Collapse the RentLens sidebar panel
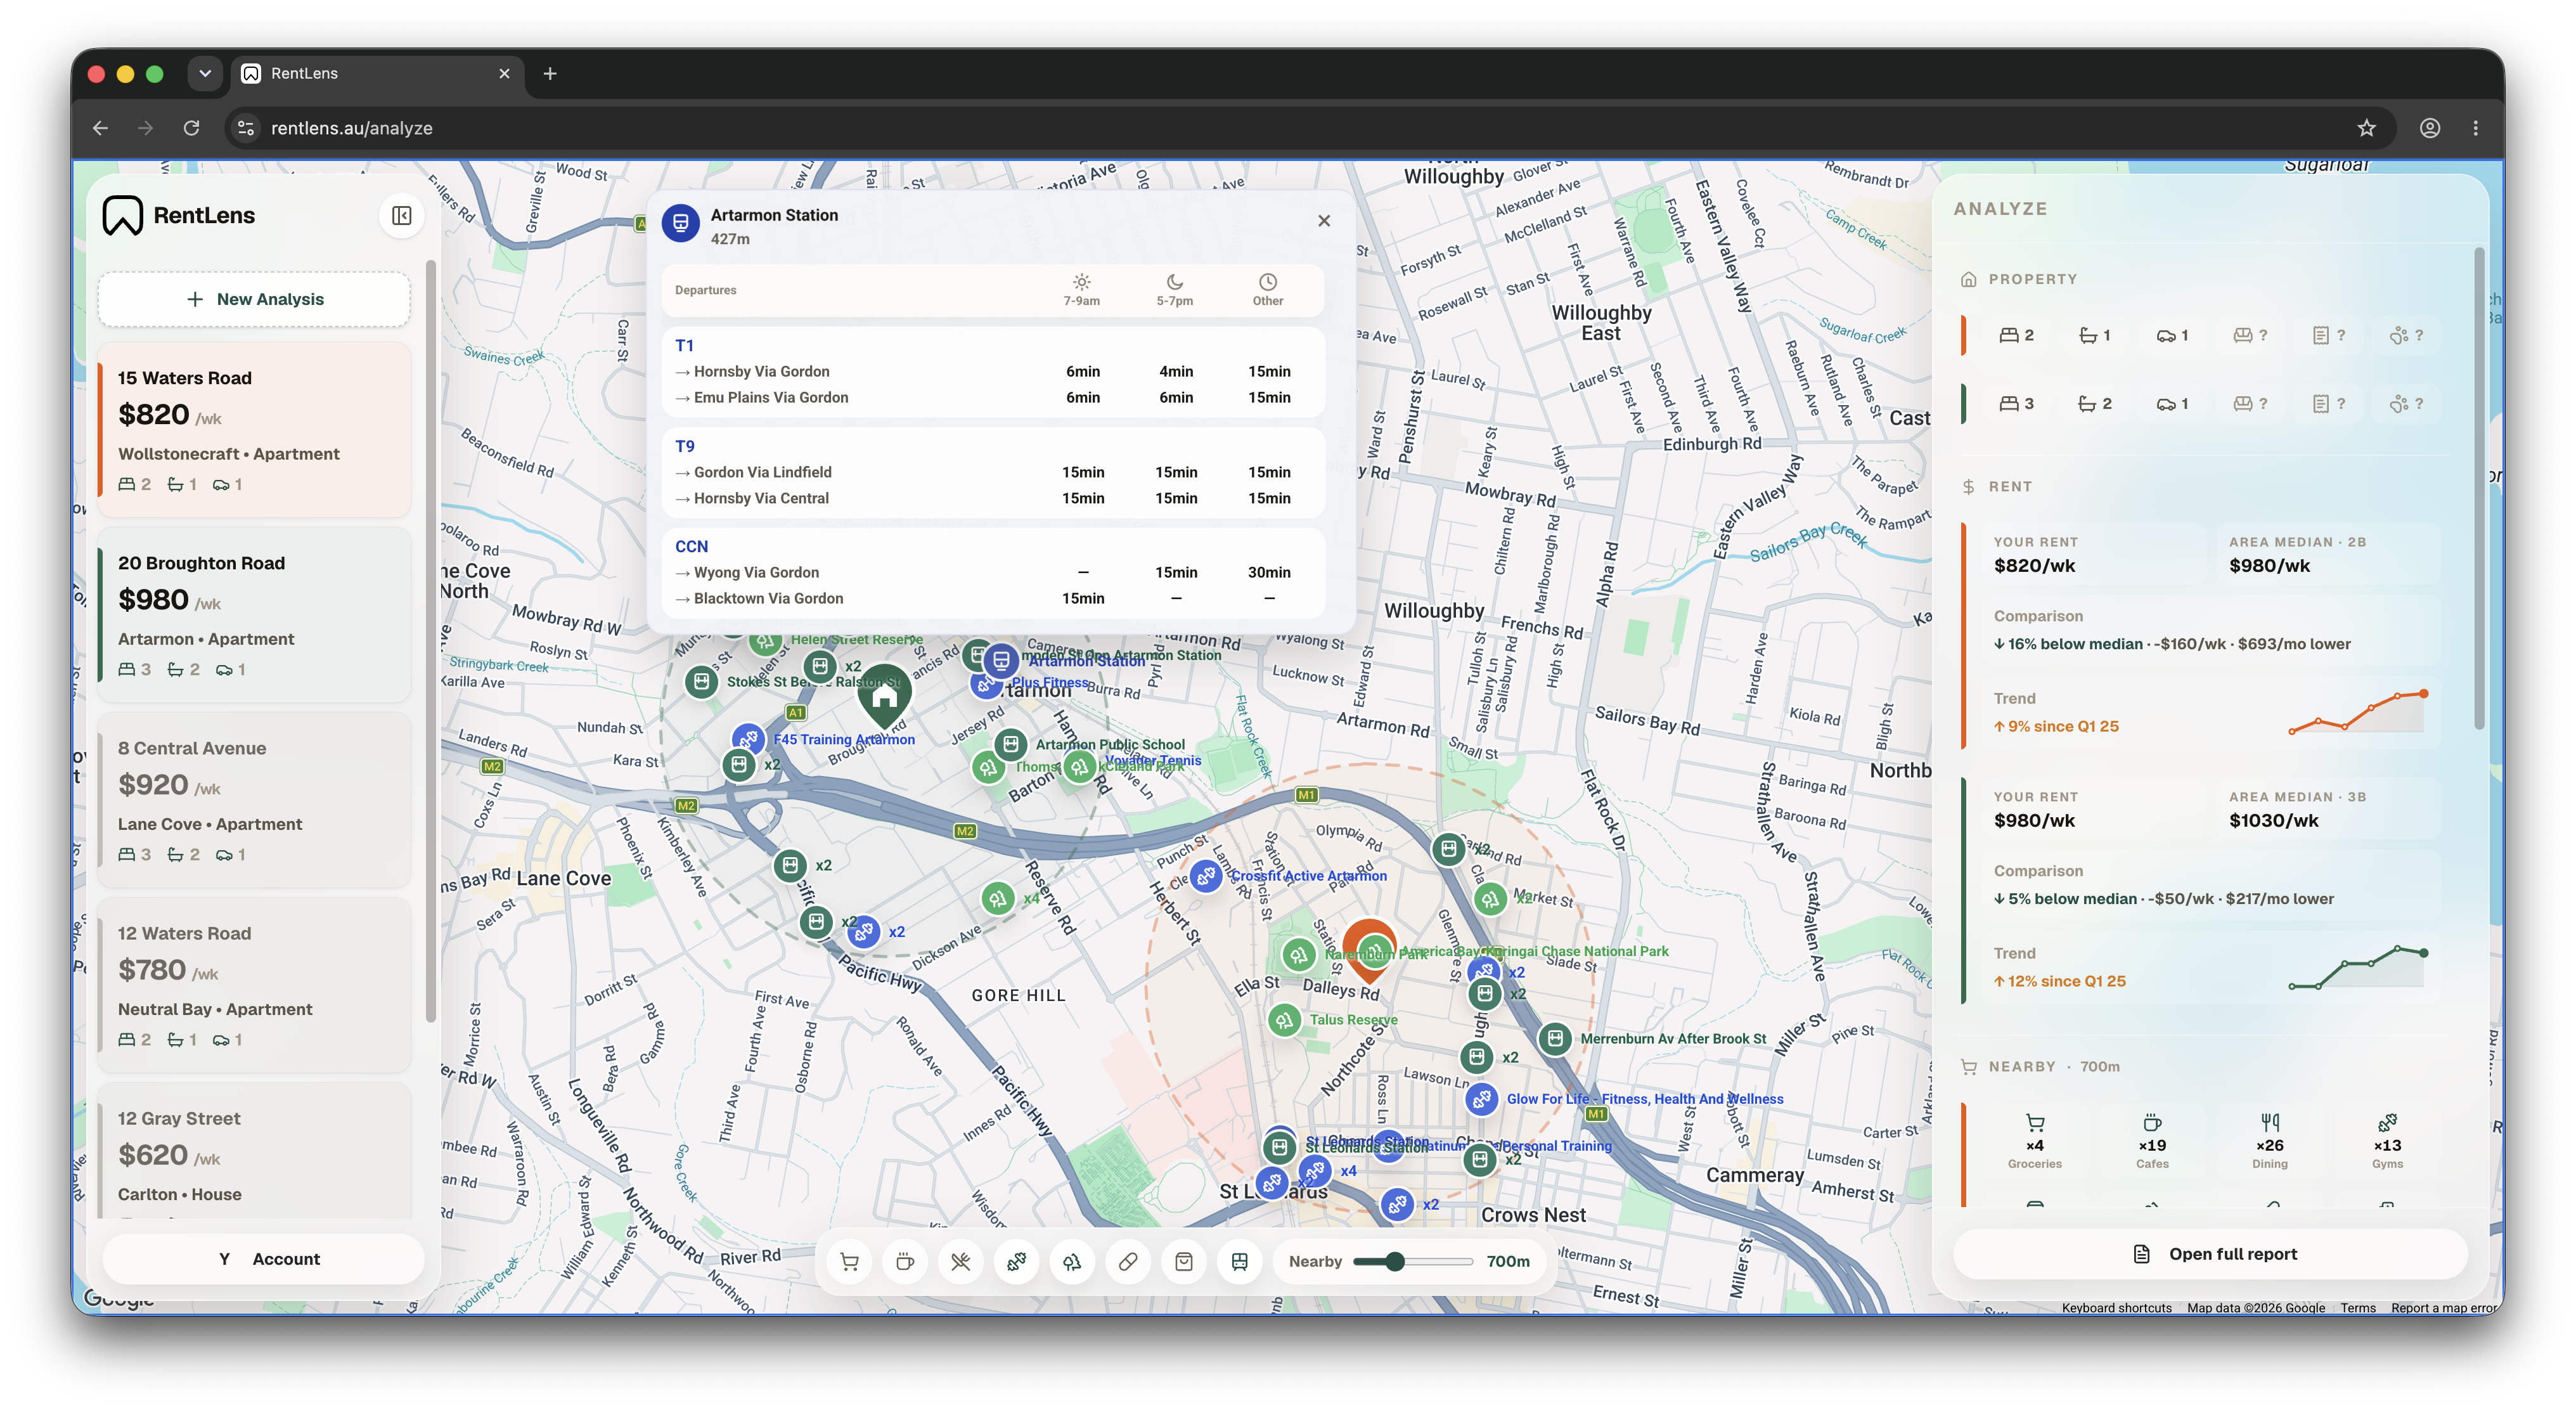 click(x=402, y=216)
